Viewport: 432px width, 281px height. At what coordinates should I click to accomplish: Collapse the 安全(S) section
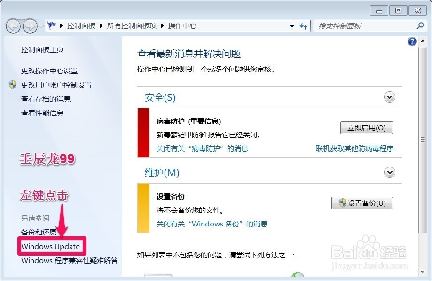tap(389, 97)
